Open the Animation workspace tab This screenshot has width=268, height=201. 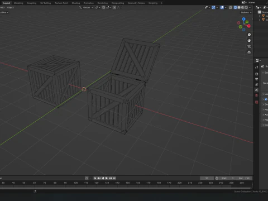[x=89, y=3]
